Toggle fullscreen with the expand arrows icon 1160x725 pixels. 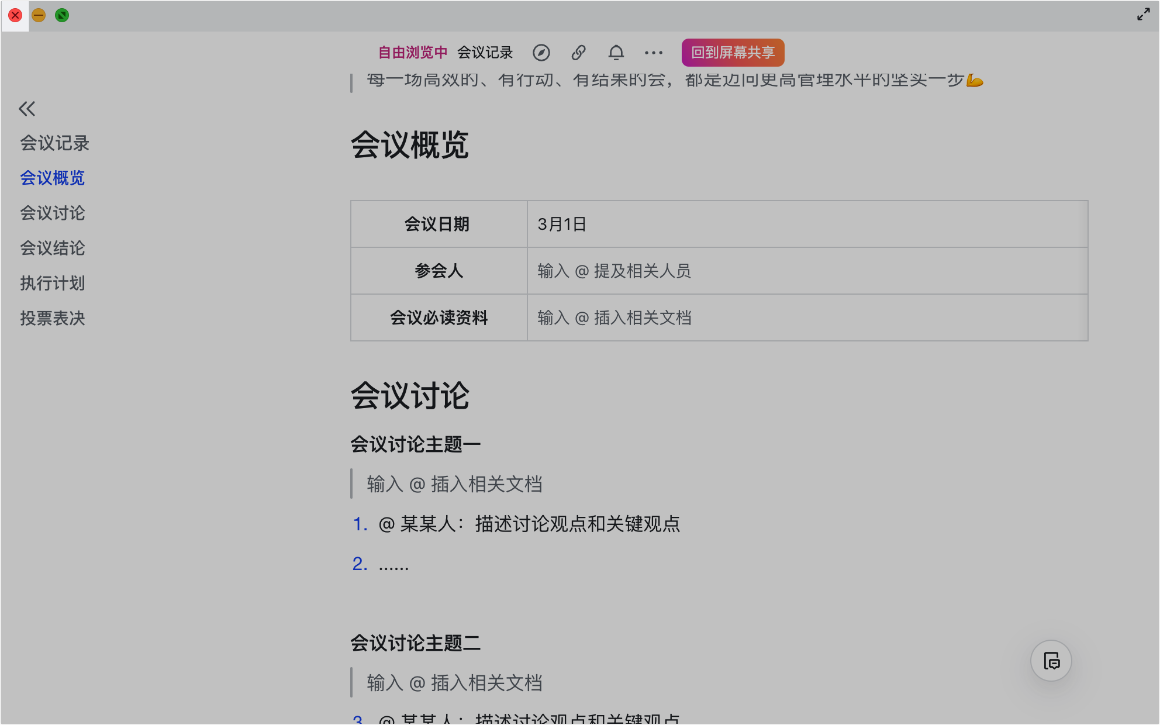(x=1144, y=15)
